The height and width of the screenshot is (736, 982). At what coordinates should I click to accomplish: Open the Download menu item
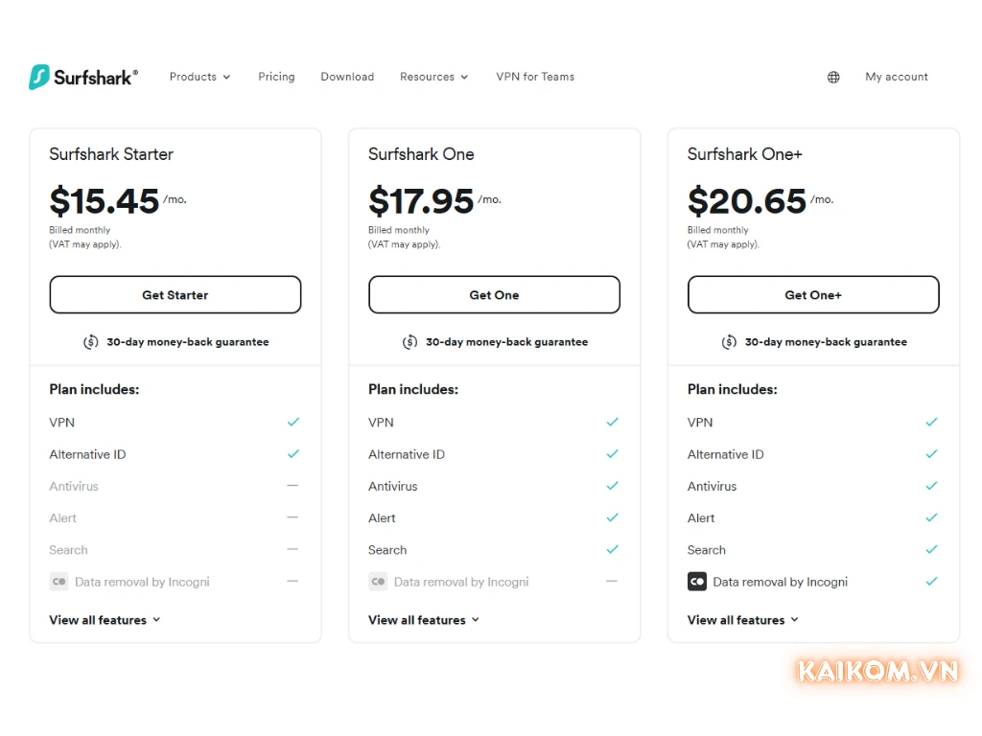(347, 77)
